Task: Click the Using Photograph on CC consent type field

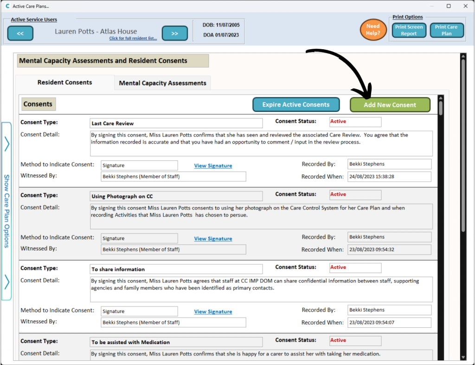Action: pos(176,196)
